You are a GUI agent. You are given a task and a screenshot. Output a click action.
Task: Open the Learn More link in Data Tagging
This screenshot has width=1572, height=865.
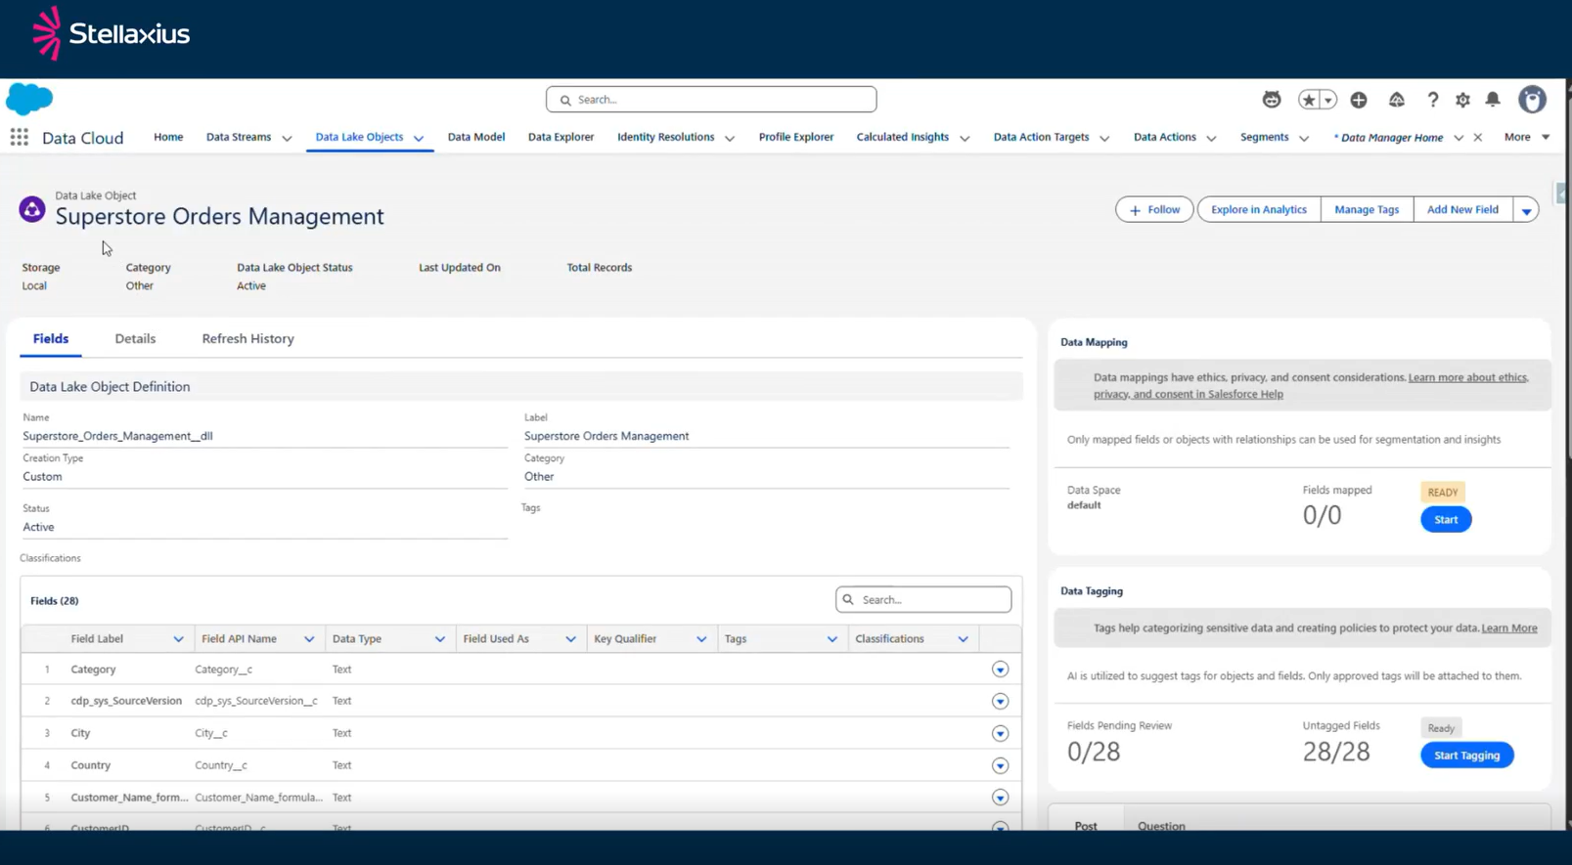(1509, 628)
